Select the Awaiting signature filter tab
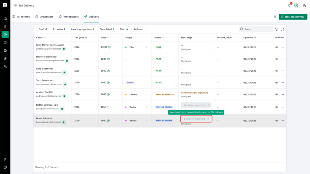The image size is (310, 174). 82,29
